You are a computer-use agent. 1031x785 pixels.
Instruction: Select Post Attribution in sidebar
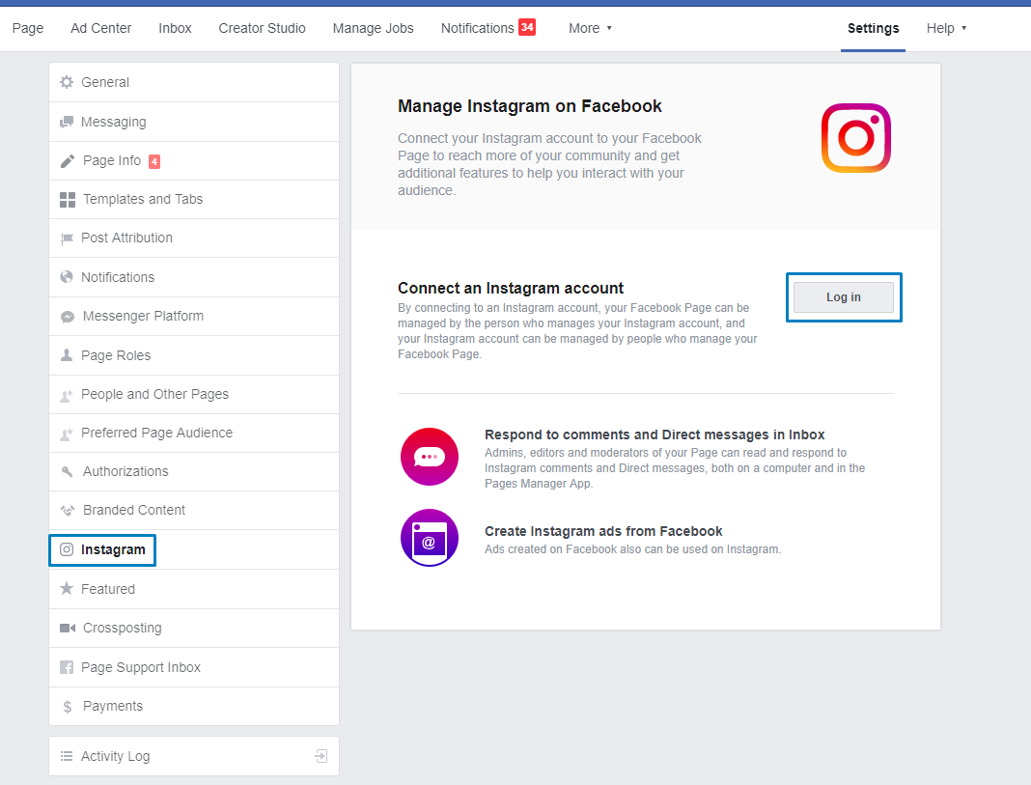tap(194, 238)
